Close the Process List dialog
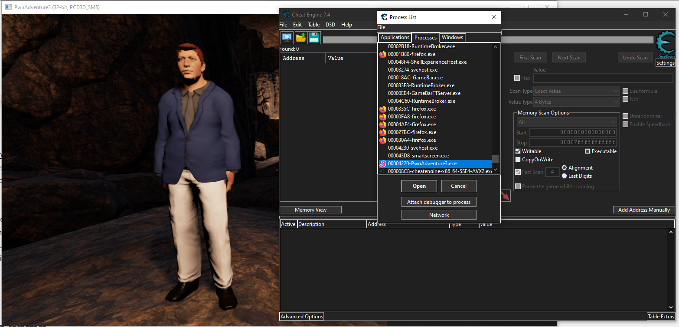Screen dimensions: 679x327 494,17
